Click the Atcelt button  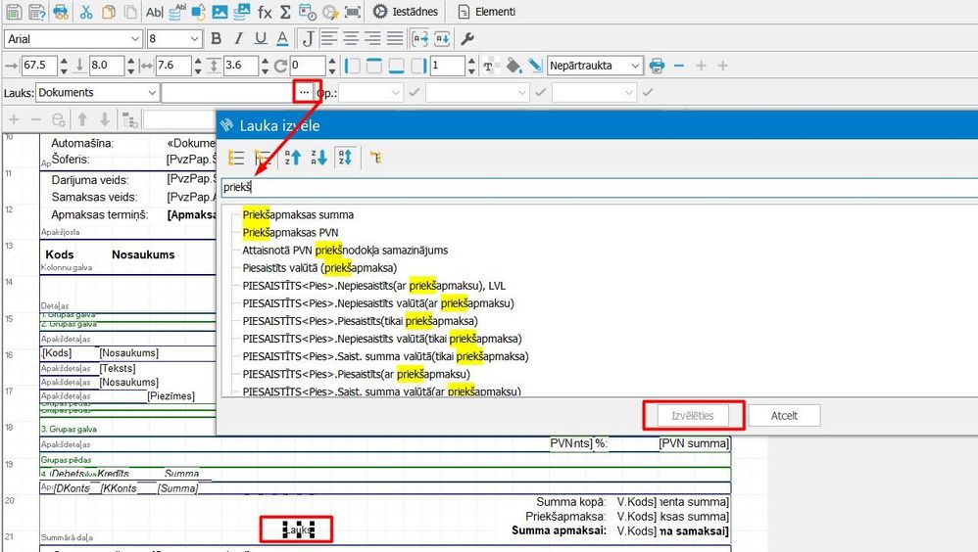784,416
